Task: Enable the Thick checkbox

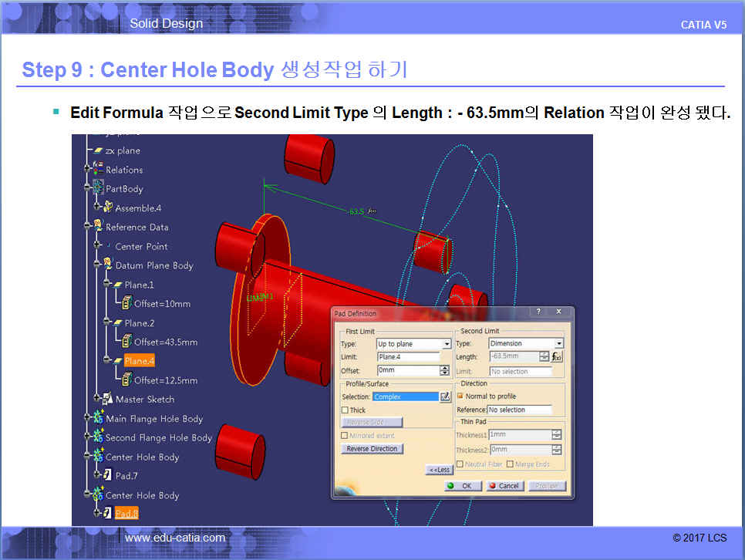Action: tap(346, 410)
